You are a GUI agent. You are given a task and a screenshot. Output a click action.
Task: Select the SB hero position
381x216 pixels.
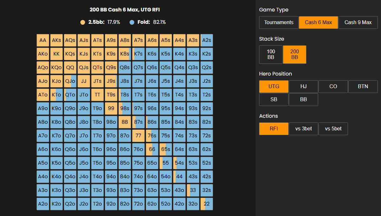point(274,100)
